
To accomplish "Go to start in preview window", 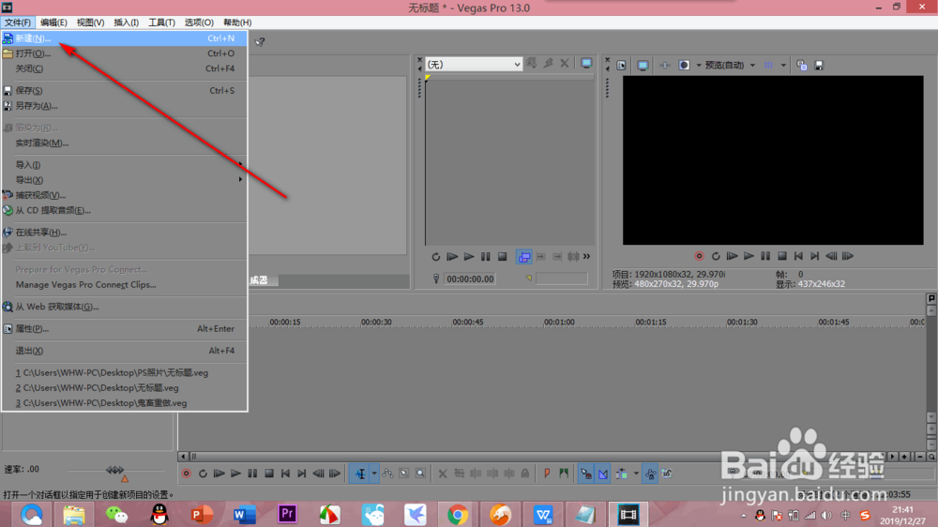I will tap(798, 256).
